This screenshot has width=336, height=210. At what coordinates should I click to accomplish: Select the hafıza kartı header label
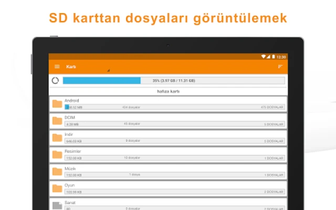pyautogui.click(x=169, y=91)
